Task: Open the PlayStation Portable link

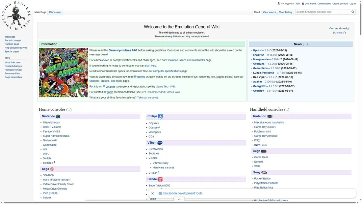Action: 266,183
